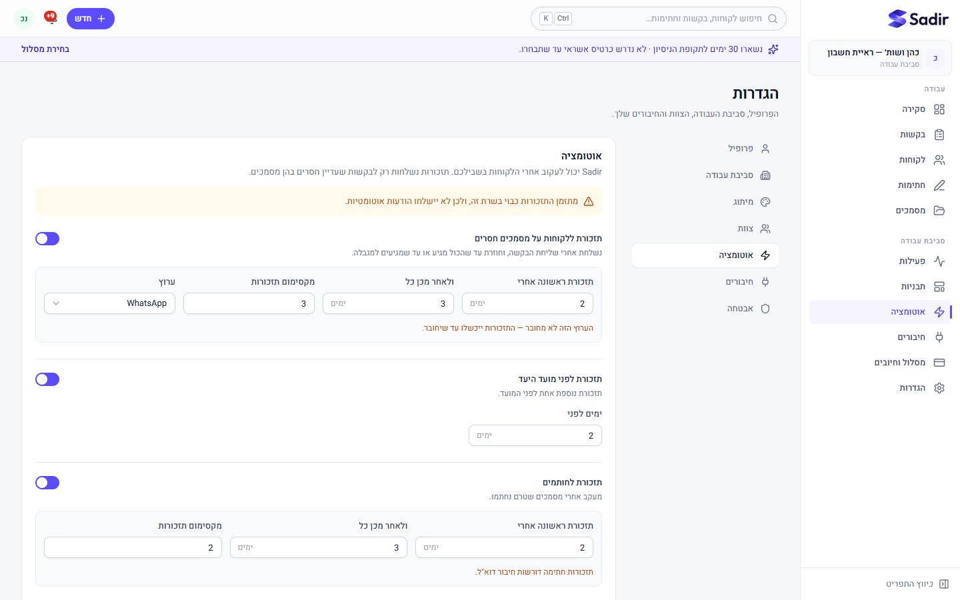
Task: Open the פעילות activity pulse icon
Action: pos(939,261)
